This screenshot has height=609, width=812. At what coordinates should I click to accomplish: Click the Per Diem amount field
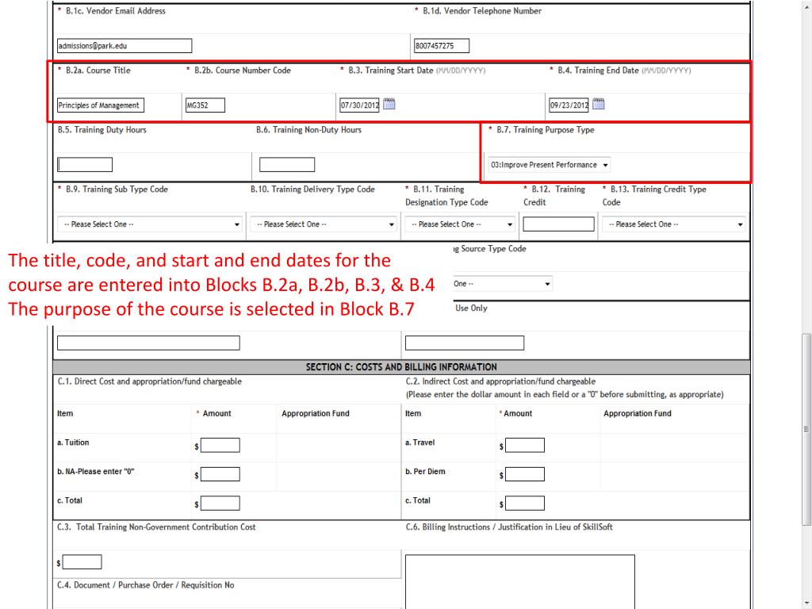(x=525, y=474)
